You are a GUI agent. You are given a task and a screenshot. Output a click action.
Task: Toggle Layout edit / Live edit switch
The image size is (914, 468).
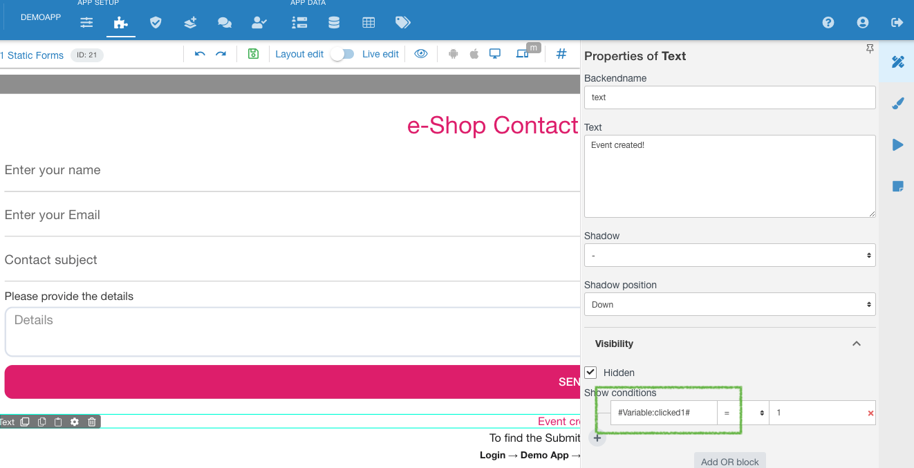click(342, 54)
